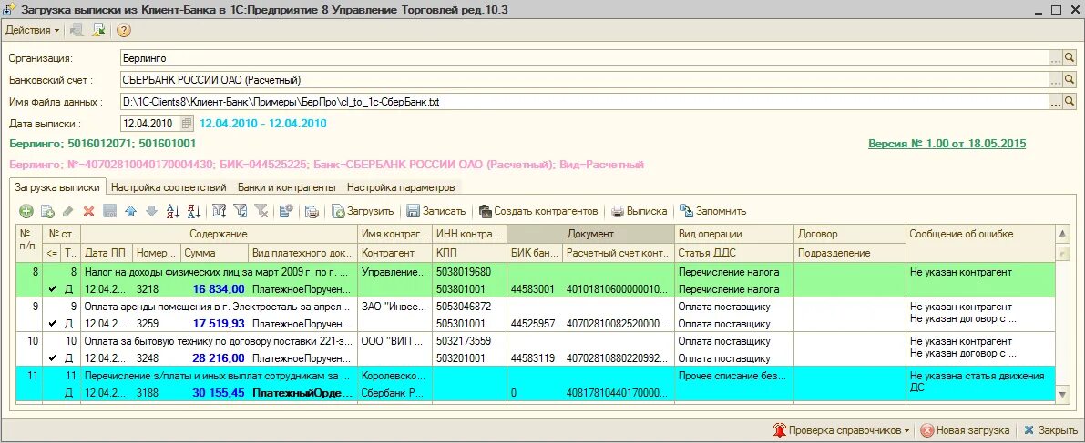Click the magnifier icon next to Банковский счет
Screen dimensions: 1085x443
point(1070,80)
